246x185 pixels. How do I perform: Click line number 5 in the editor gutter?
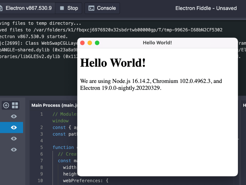(42, 141)
